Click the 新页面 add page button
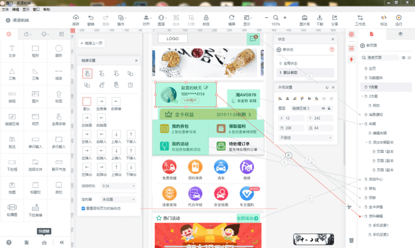 point(369,45)
